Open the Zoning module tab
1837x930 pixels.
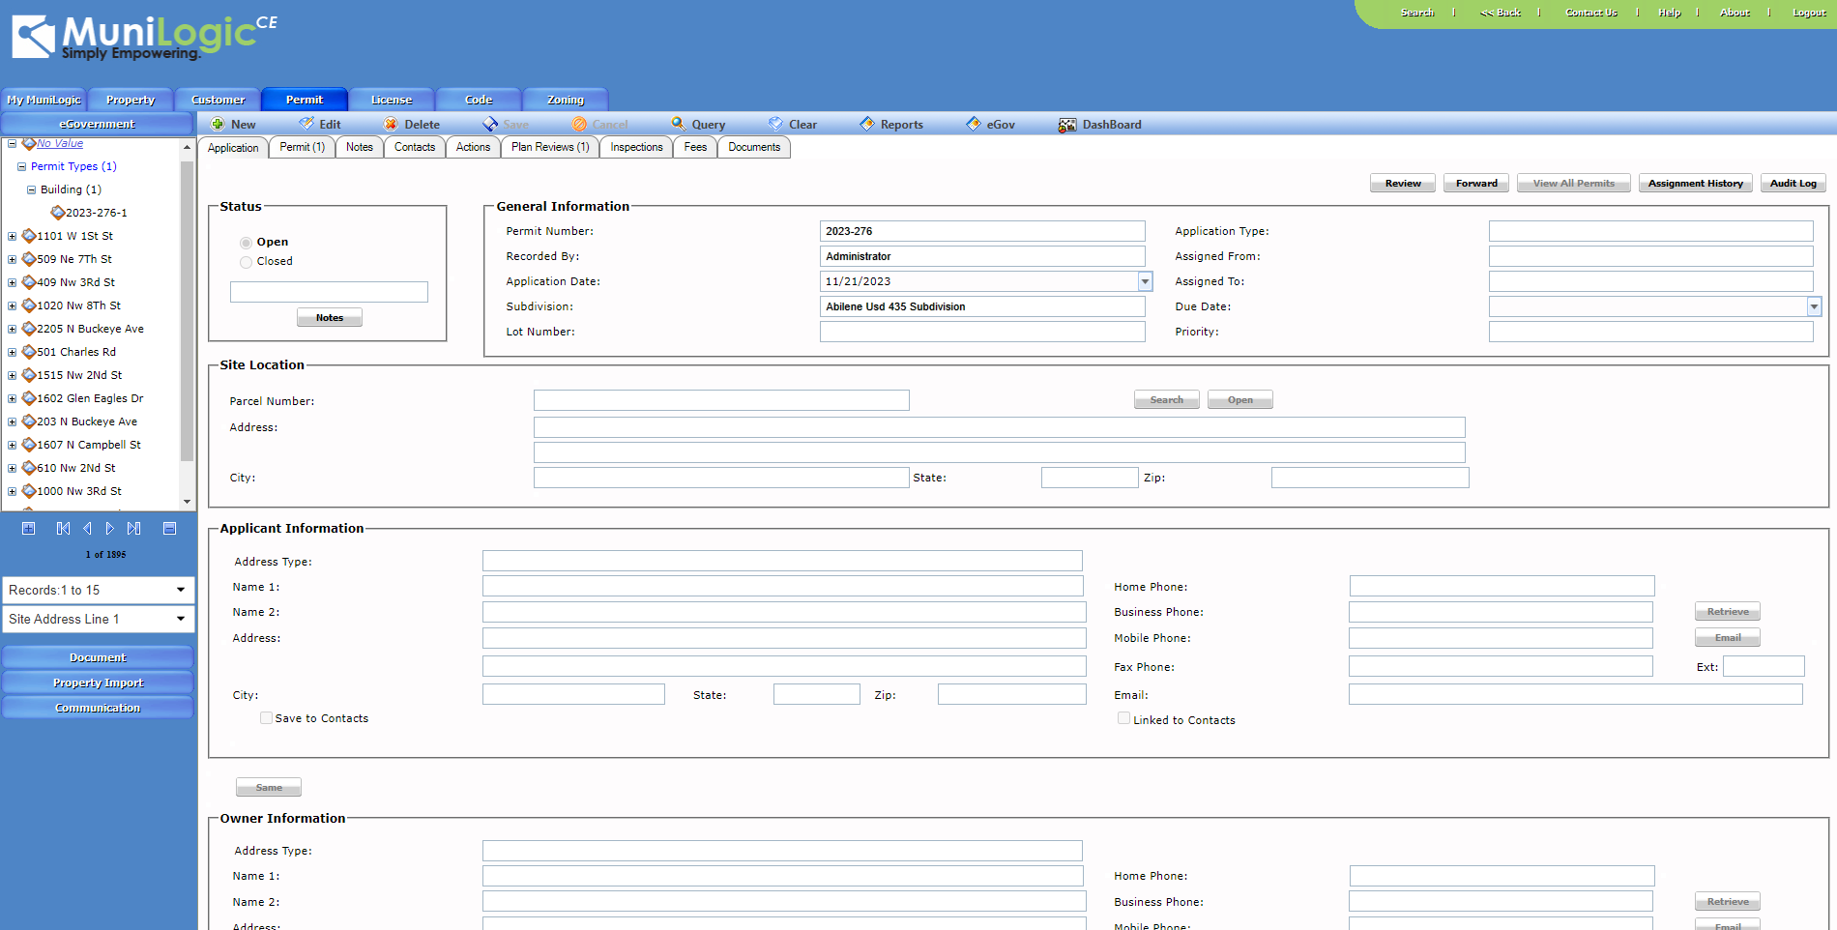tap(565, 99)
